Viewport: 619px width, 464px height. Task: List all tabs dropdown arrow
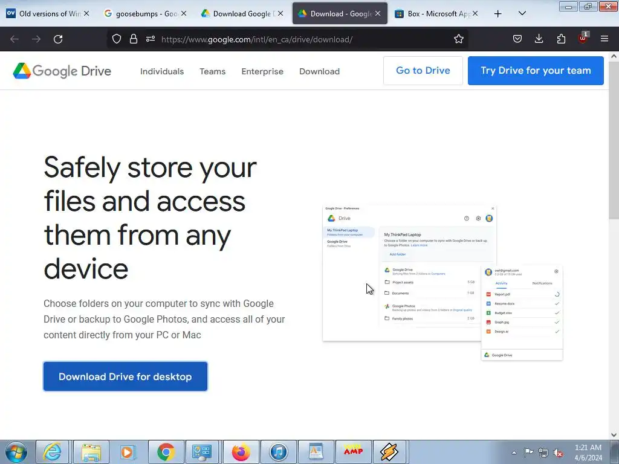pos(522,13)
